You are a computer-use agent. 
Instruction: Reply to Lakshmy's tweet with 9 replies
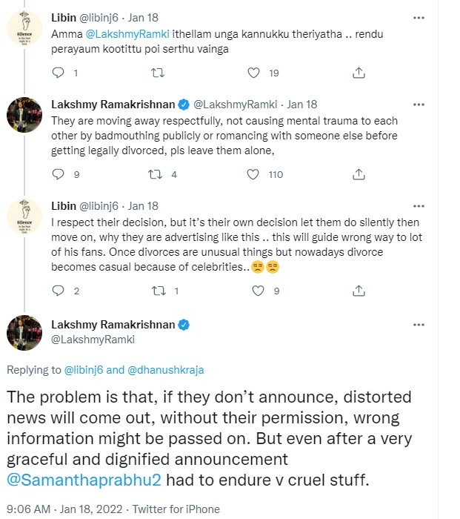pos(61,174)
